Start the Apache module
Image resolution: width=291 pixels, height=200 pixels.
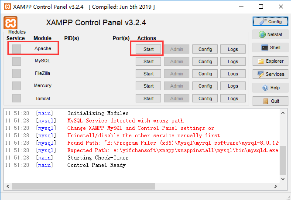[148, 49]
